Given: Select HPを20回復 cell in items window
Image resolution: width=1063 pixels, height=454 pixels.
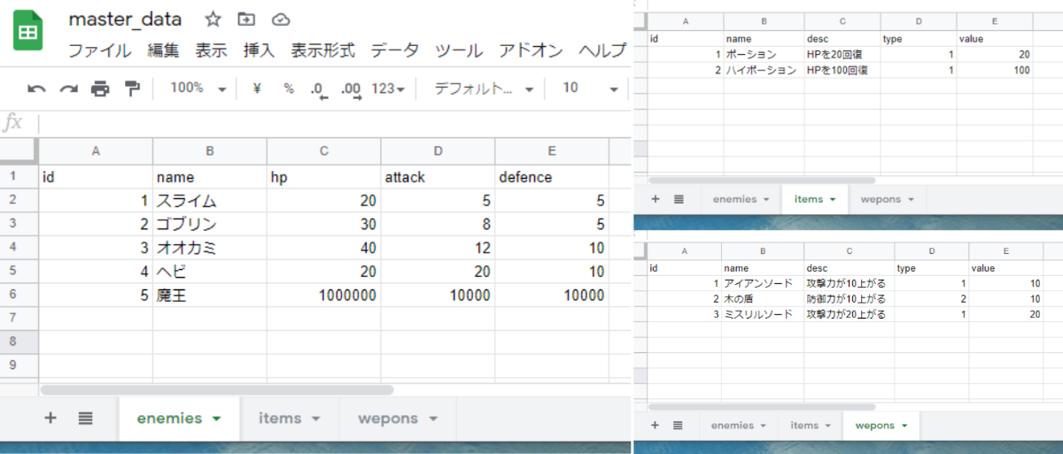Looking at the screenshot, I should click(x=842, y=55).
